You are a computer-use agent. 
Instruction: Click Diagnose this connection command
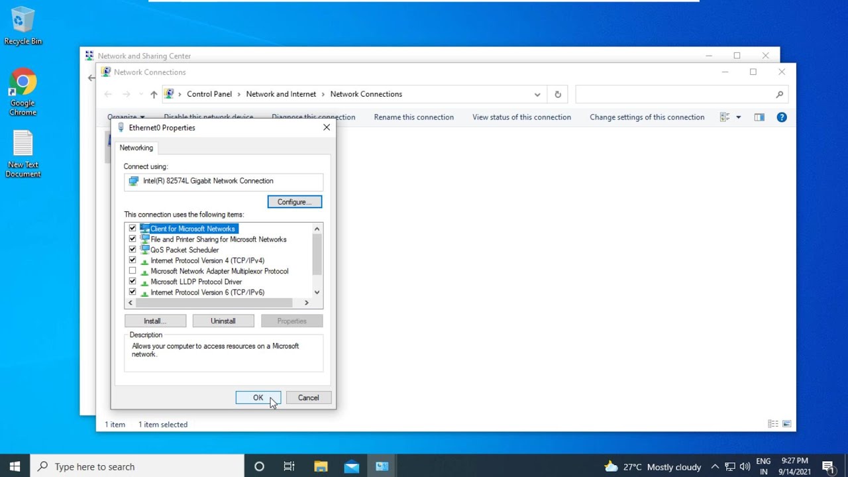click(313, 117)
